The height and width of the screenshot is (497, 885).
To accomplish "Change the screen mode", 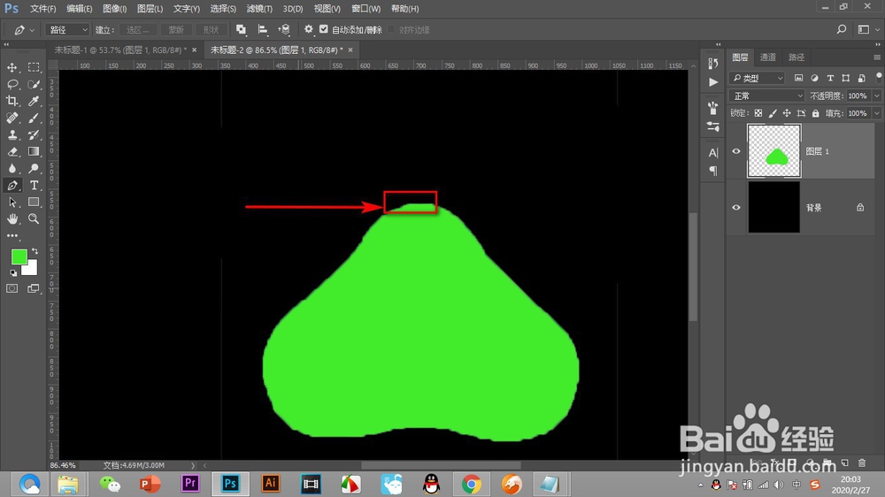I will [34, 288].
